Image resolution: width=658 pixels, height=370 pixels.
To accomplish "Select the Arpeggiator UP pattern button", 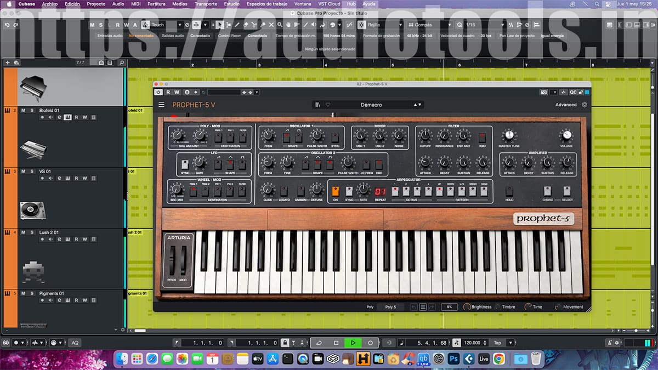I will pyautogui.click(x=439, y=191).
